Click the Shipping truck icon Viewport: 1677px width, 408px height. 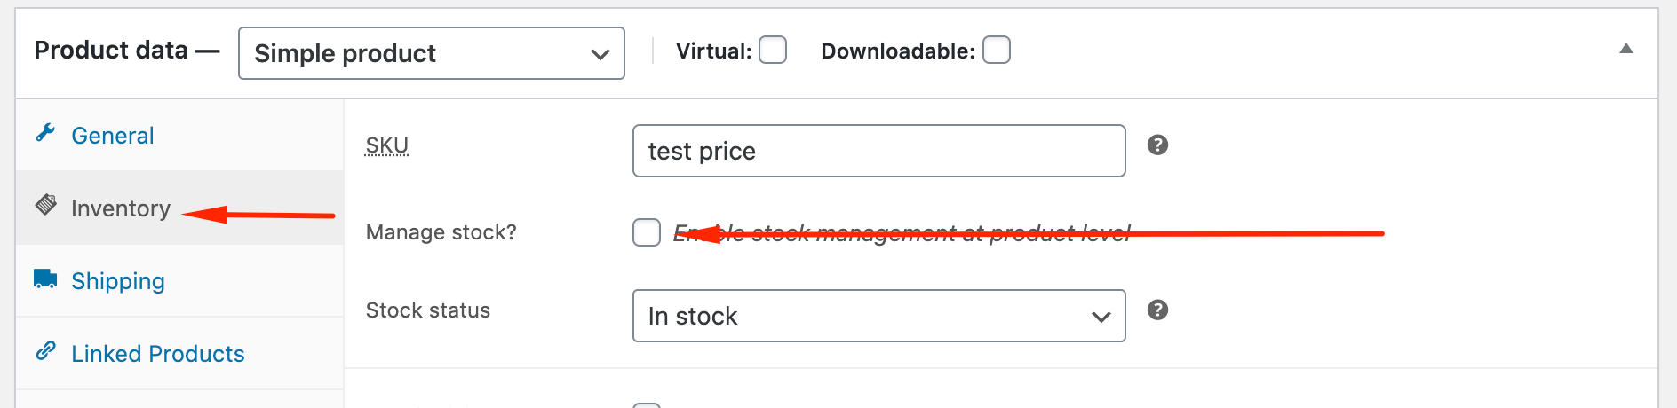[45, 279]
